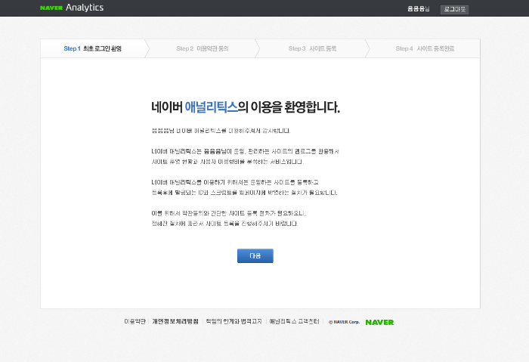Click the welcome heading 네이버 애널리틱스의 이용을 환영합니다
Screen dimensions: 529x362
tap(246, 107)
